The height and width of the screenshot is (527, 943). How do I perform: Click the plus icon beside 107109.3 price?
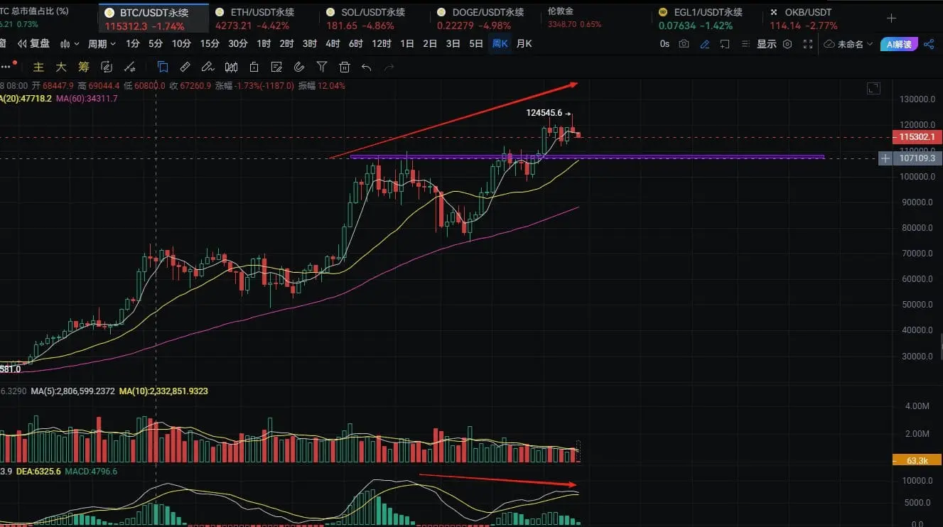point(885,158)
